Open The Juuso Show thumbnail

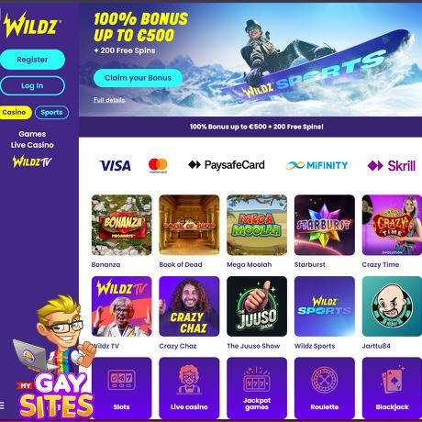(x=257, y=306)
